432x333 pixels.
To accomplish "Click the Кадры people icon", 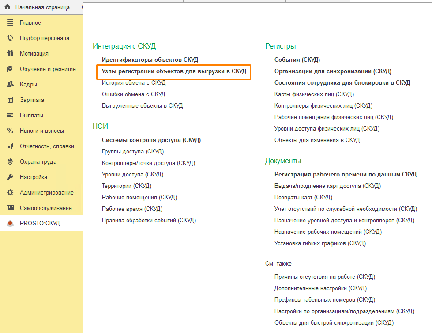I will 10,85.
